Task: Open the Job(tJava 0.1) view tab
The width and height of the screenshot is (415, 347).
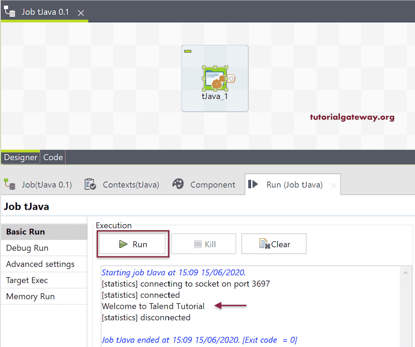Action: point(38,185)
